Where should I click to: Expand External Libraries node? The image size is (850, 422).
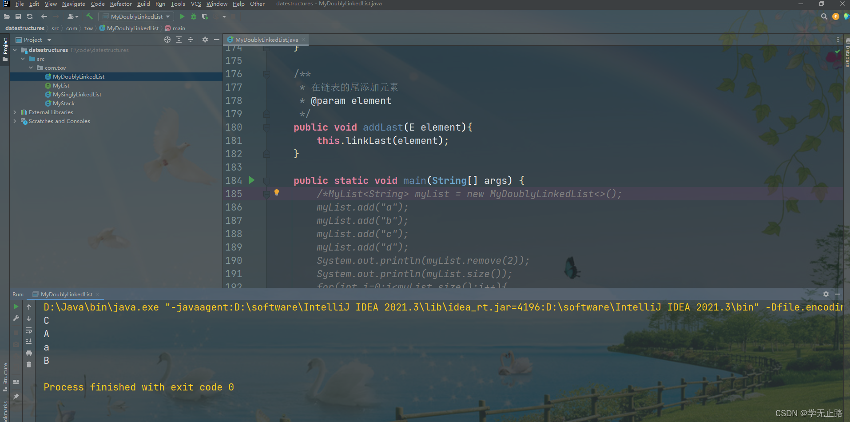15,112
